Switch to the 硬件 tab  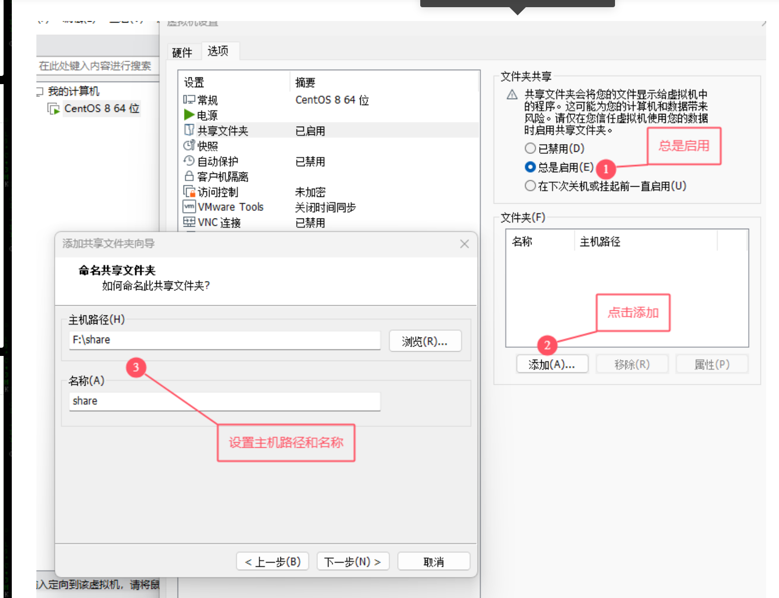[182, 52]
